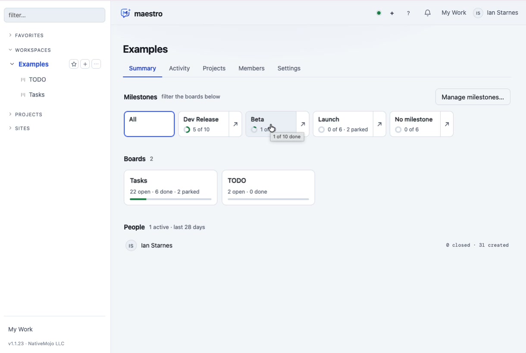
Task: Click Ian Starnes in People list
Action: (x=157, y=246)
